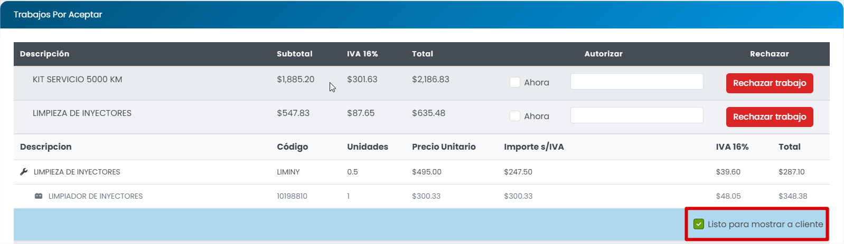Reject the KIT SERVICIO 5000 KM job
The width and height of the screenshot is (844, 244).
tap(769, 83)
